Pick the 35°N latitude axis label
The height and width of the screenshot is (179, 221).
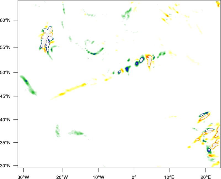5,143
